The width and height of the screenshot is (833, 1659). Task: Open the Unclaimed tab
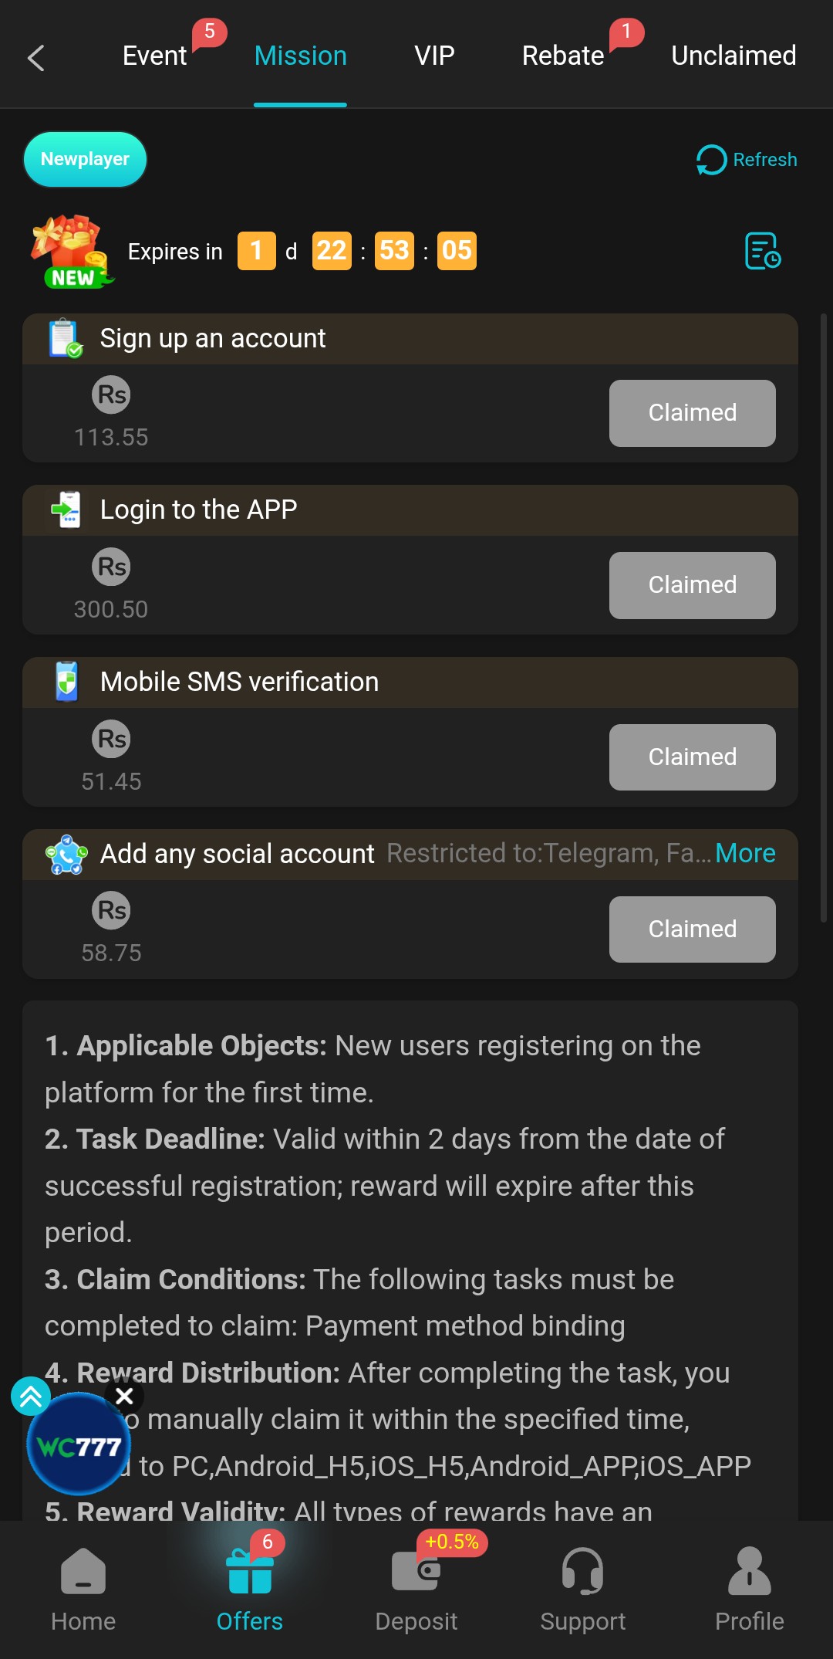point(734,56)
